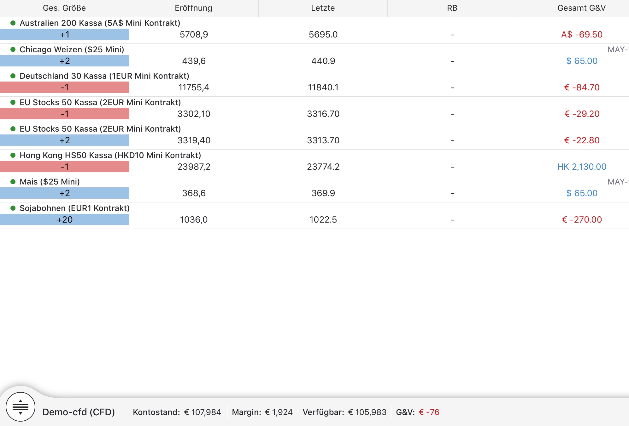Open Hong Kong HS50 Kassa position row
This screenshot has width=629, height=426.
[x=110, y=155]
